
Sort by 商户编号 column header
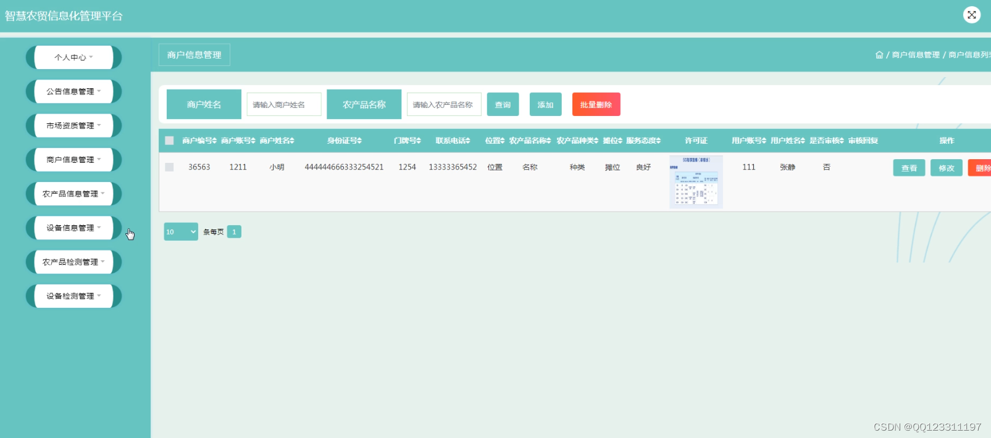[x=199, y=141]
